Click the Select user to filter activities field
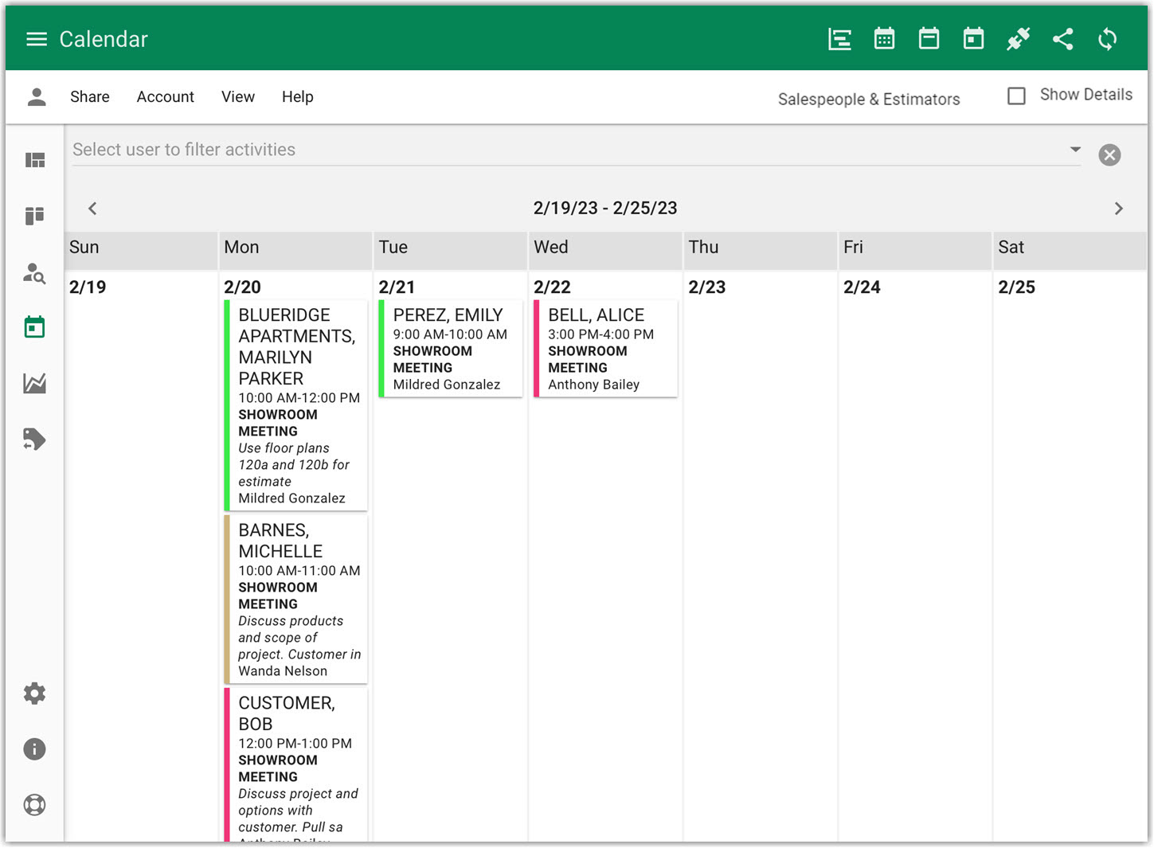Image resolution: width=1154 pixels, height=848 pixels. coord(576,150)
